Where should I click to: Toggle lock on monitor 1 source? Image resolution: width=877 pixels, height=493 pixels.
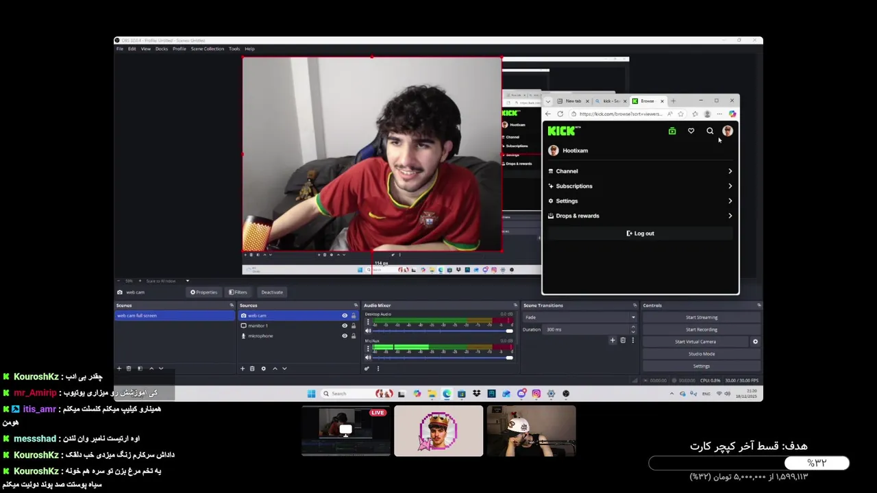(354, 326)
